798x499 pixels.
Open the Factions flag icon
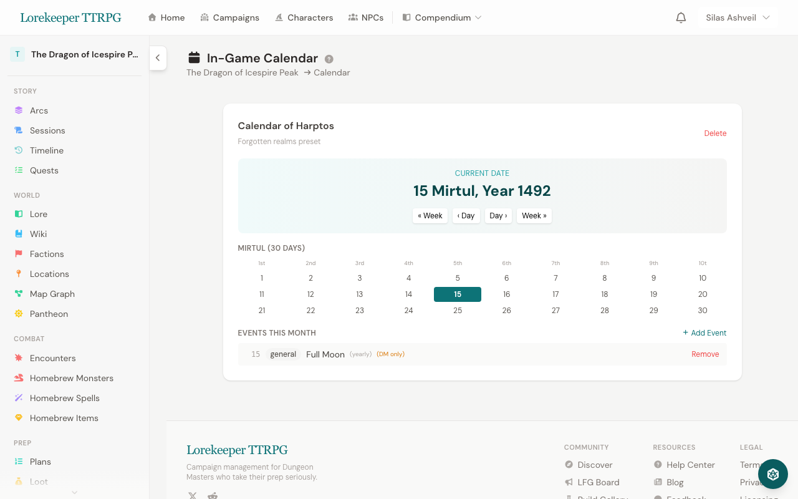click(18, 254)
